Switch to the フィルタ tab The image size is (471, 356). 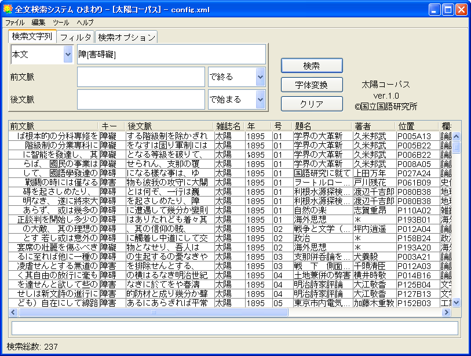(x=76, y=37)
